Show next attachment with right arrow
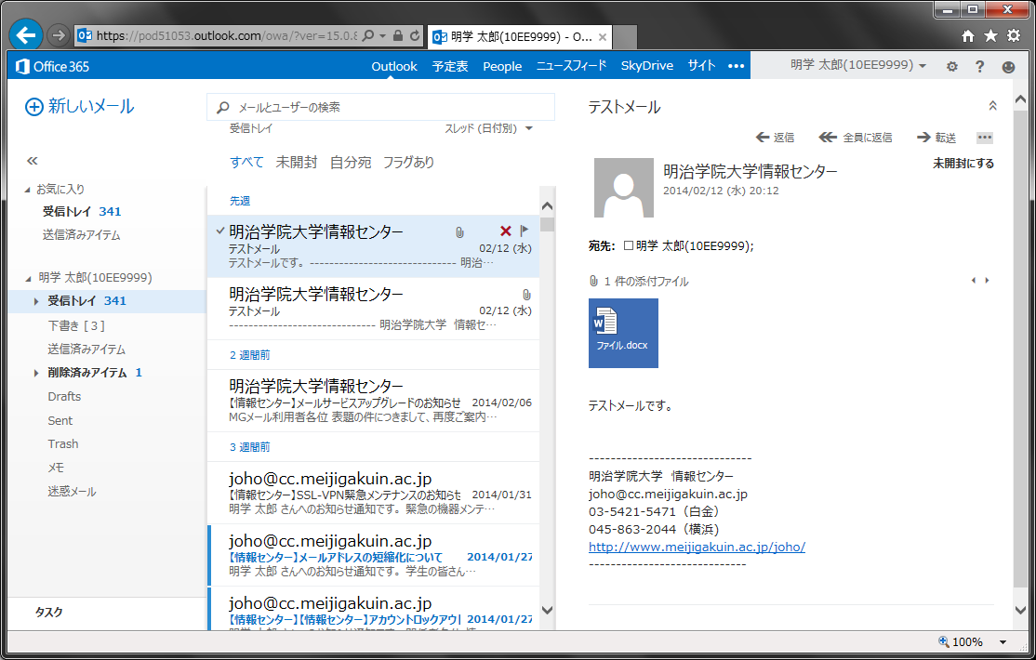 pyautogui.click(x=987, y=281)
